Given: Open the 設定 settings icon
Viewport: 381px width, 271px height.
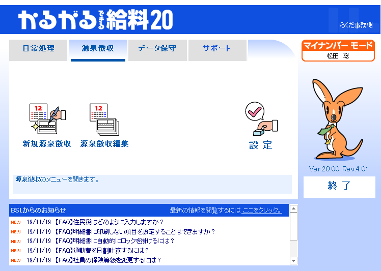Looking at the screenshot, I should point(261,126).
